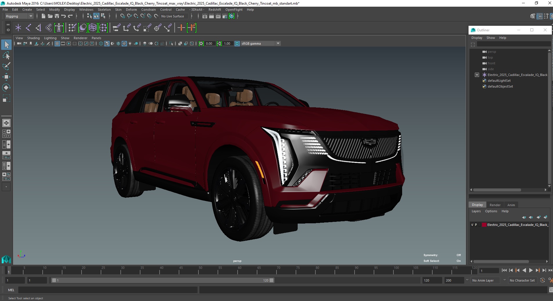Click the Create Locator shelf icon

18,28
